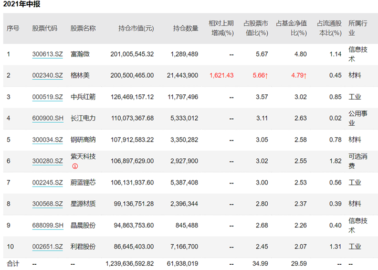Open stock code link 300568.SZ

coord(47,204)
